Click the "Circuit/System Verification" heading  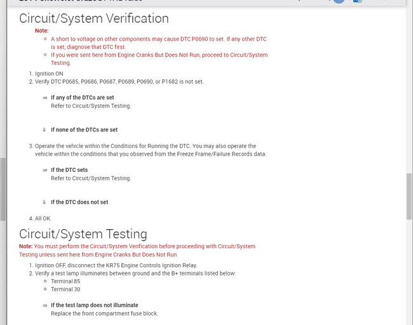[x=93, y=18]
